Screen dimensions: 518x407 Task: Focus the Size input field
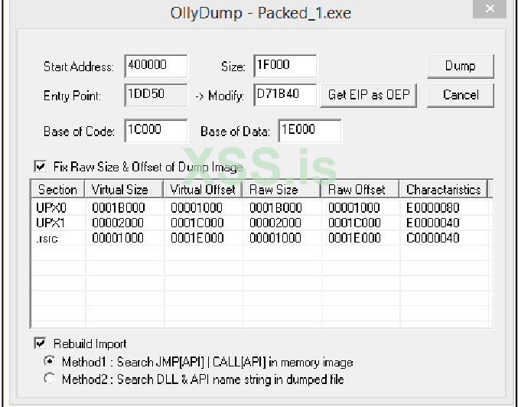285,66
